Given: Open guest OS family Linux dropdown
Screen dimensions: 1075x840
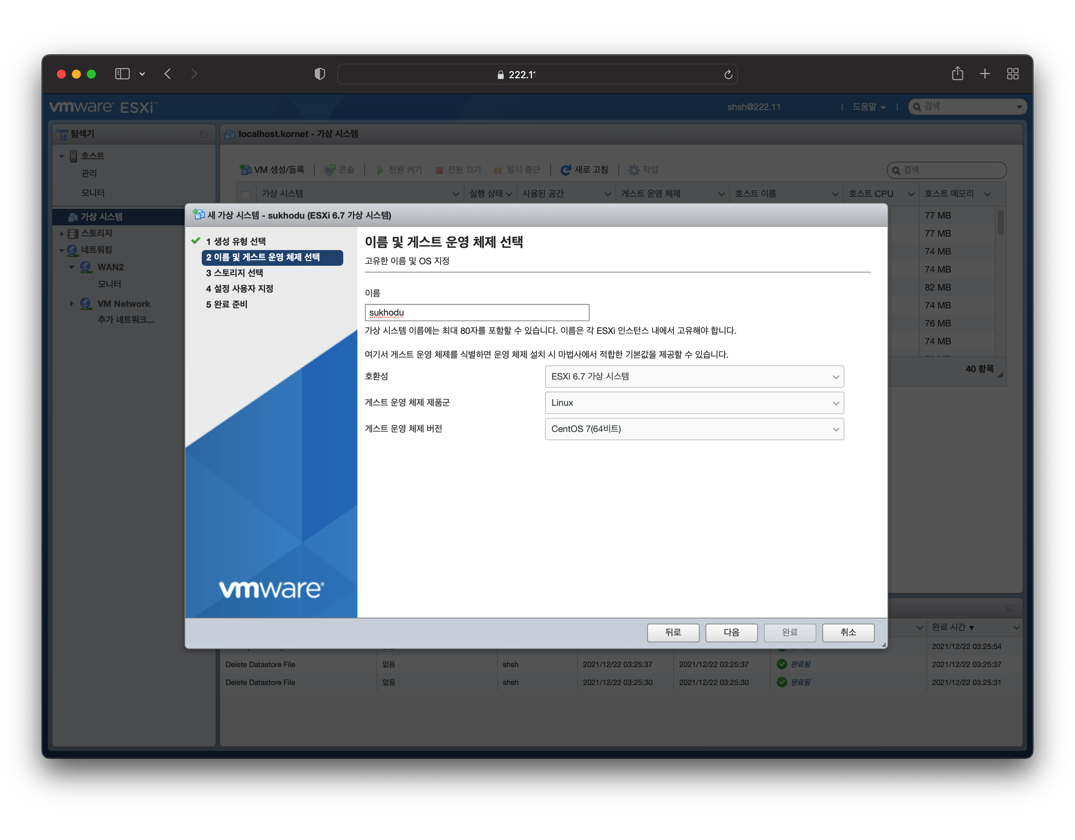Looking at the screenshot, I should click(694, 403).
